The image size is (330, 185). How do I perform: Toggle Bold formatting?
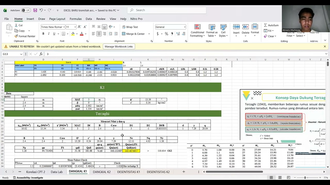(x=43, y=34)
